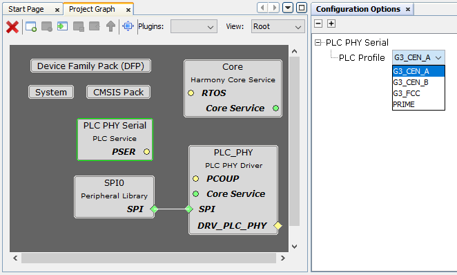
Task: Choose G3_CEN_B from the profile list
Action: click(418, 82)
